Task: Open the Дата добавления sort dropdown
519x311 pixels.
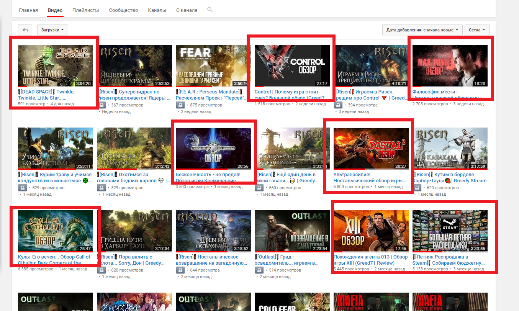Action: (x=422, y=30)
